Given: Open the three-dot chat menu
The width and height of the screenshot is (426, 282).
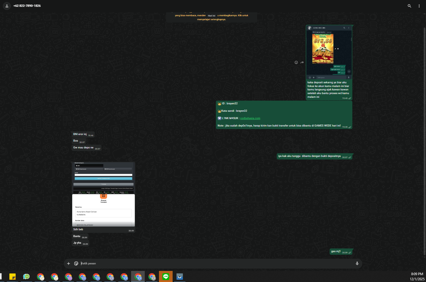Looking at the screenshot, I should point(419,6).
